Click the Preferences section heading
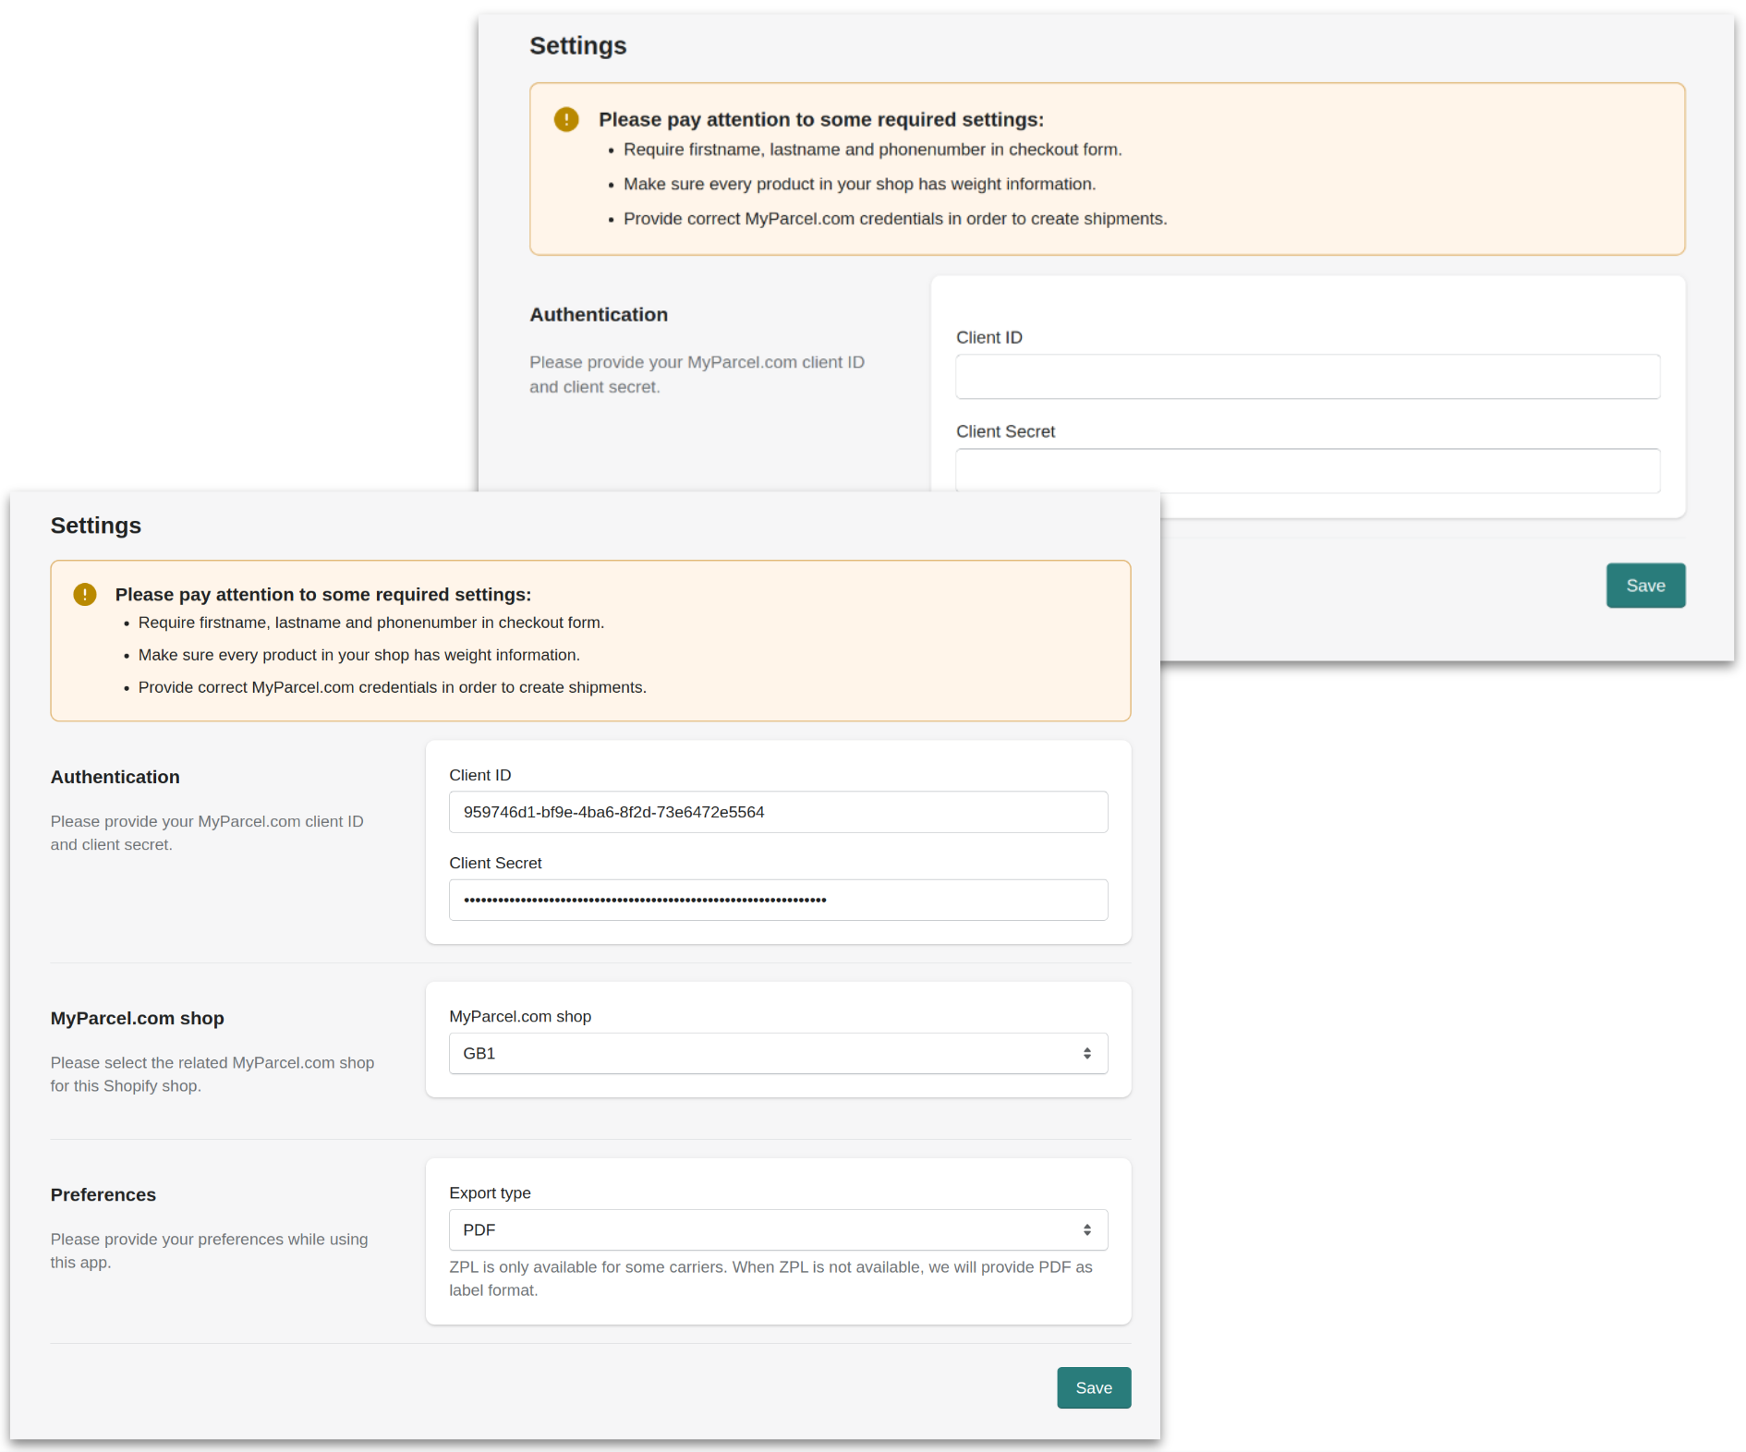 tap(103, 1194)
